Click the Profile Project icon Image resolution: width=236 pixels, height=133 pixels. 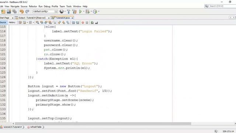[95, 11]
